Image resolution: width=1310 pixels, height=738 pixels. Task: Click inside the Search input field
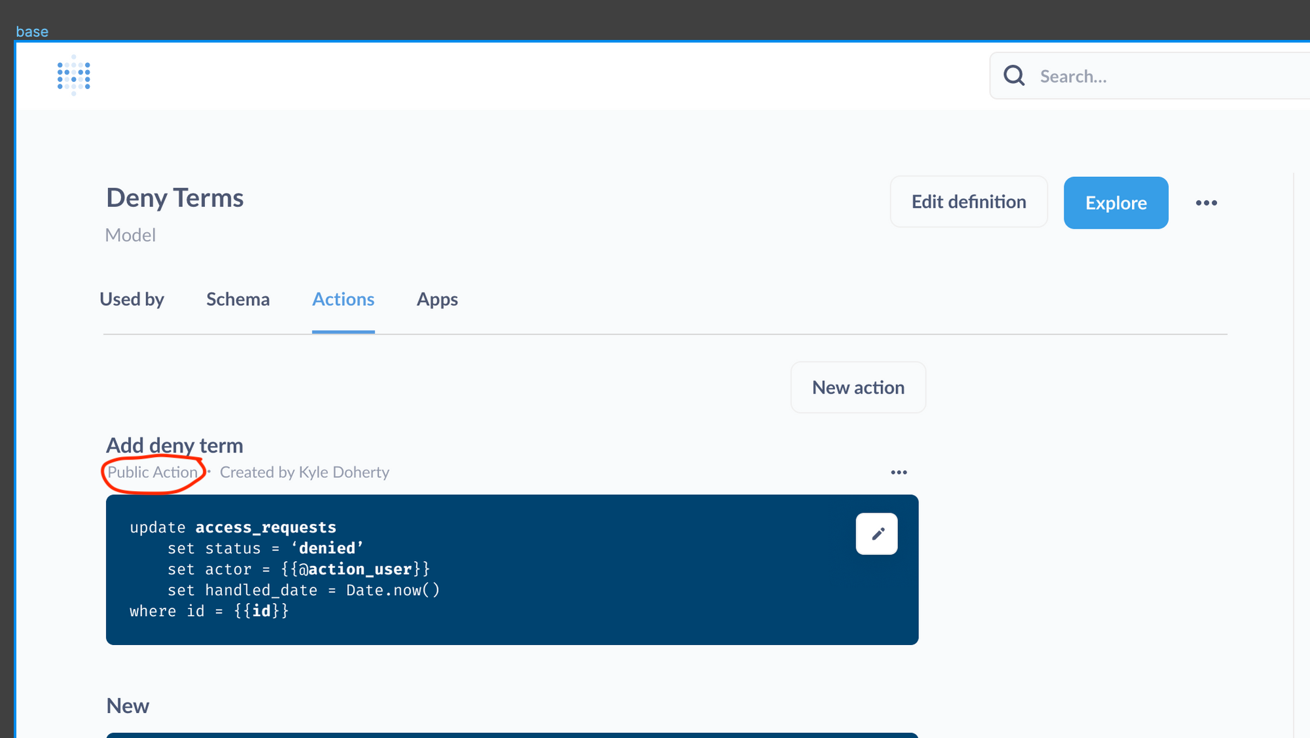point(1146,76)
